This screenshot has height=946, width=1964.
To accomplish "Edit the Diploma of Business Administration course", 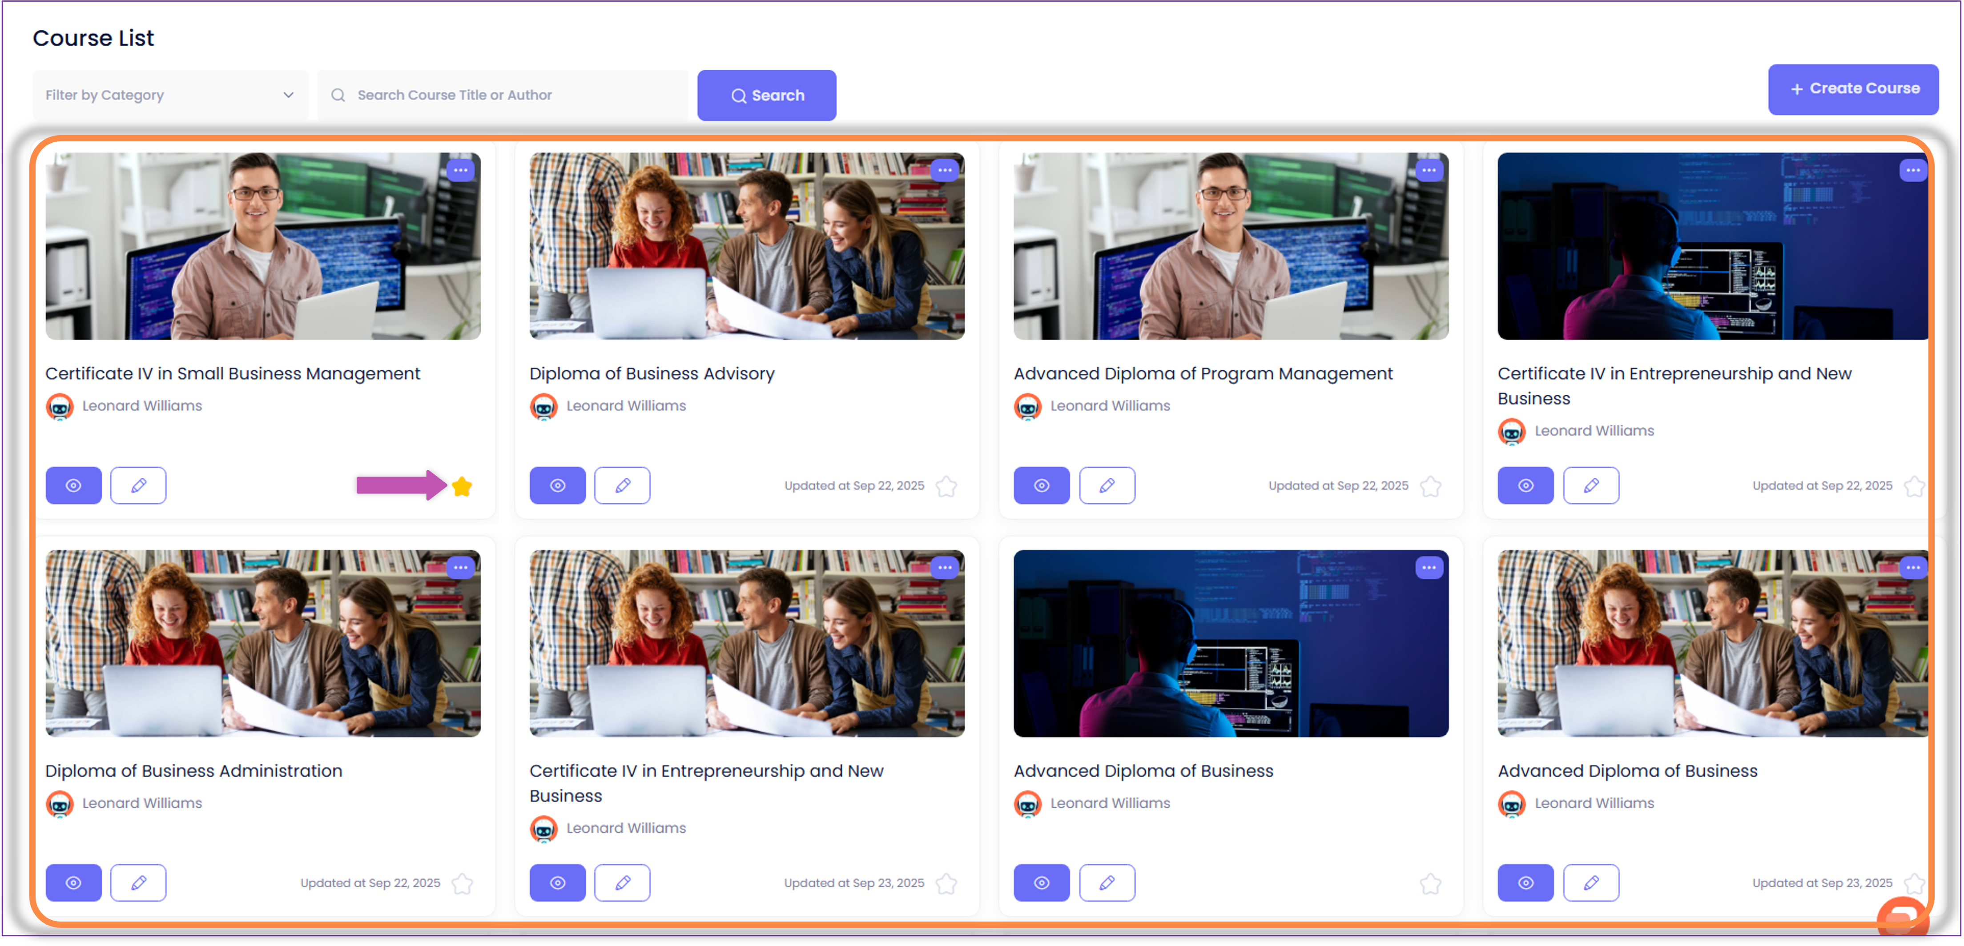I will pos(138,883).
